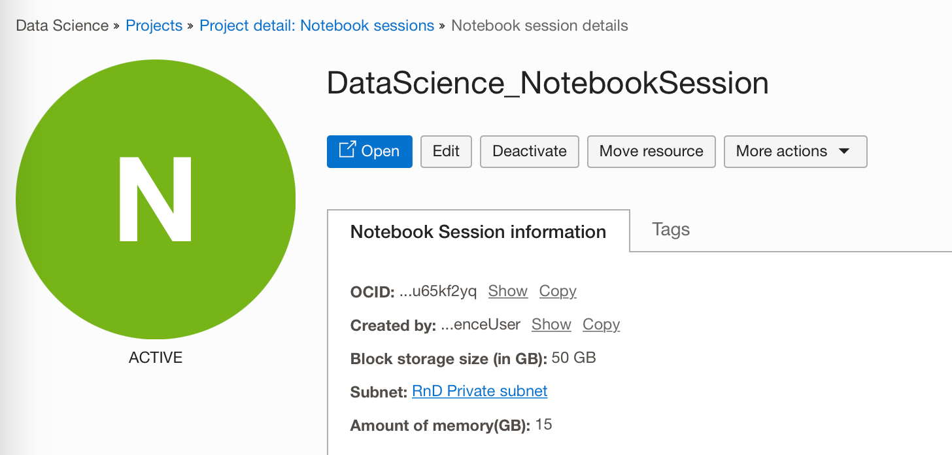The image size is (952, 455).
Task: Deactivate the notebook session
Action: (x=529, y=151)
